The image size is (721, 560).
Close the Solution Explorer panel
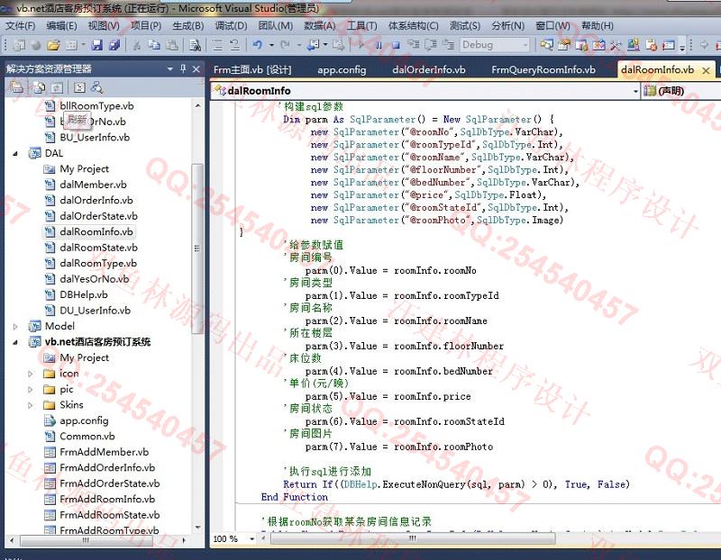(196, 69)
